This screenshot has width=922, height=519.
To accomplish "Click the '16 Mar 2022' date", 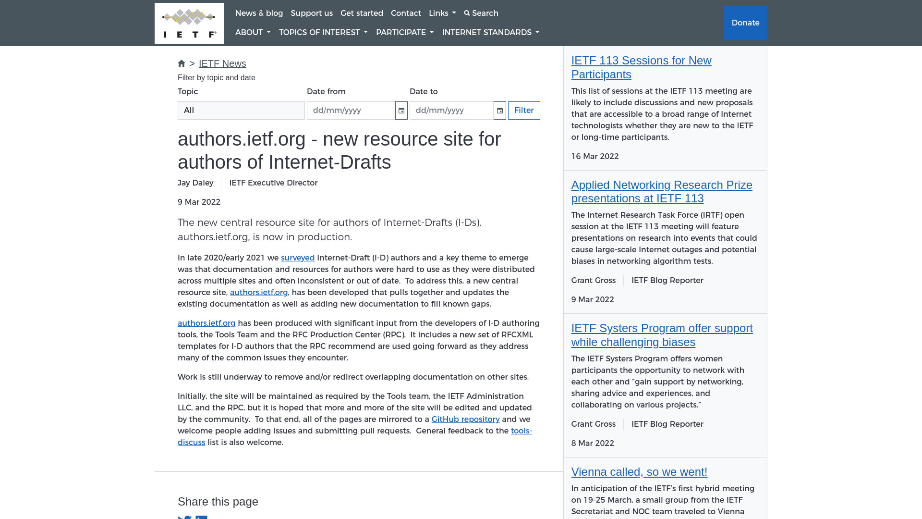I will 595,157.
